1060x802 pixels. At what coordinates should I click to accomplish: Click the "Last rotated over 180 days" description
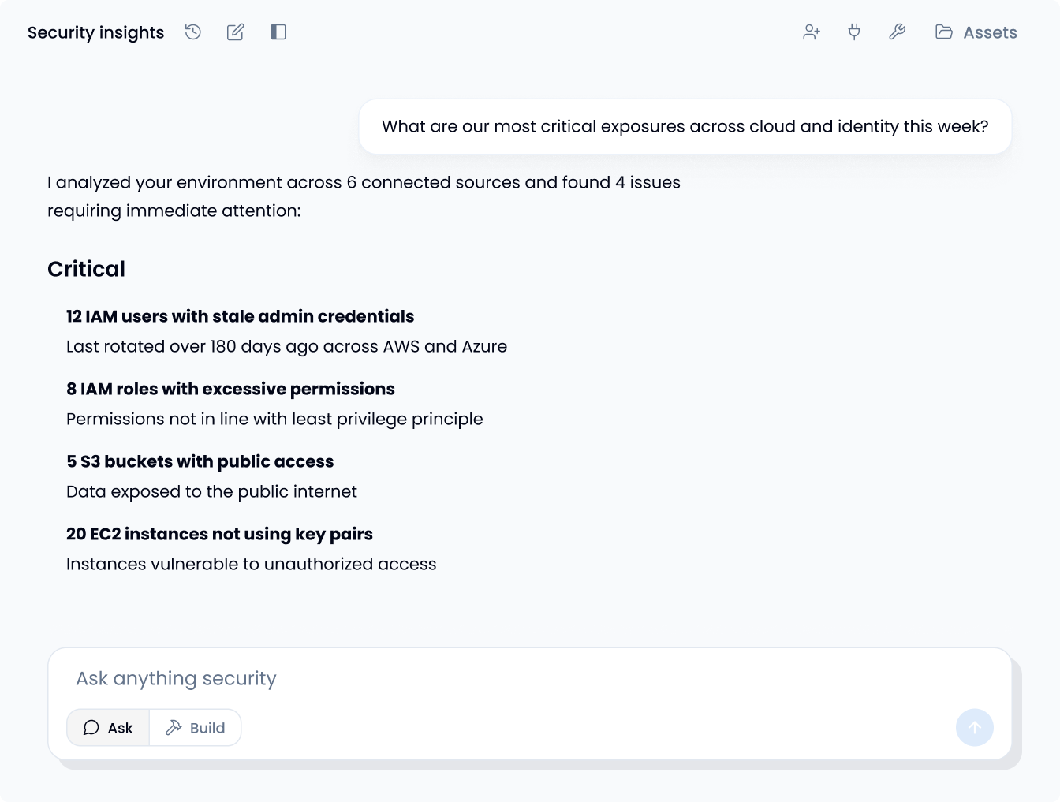tap(286, 346)
